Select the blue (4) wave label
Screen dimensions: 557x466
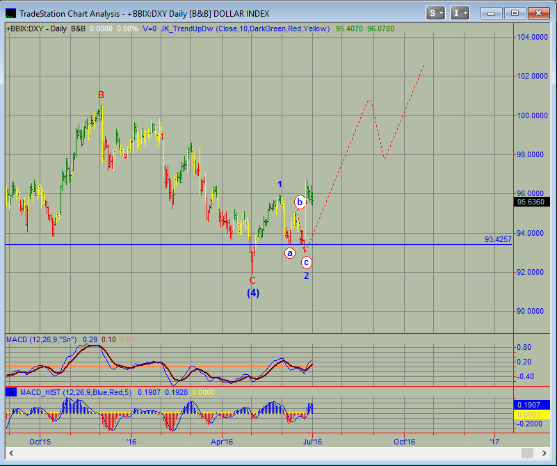click(x=253, y=293)
